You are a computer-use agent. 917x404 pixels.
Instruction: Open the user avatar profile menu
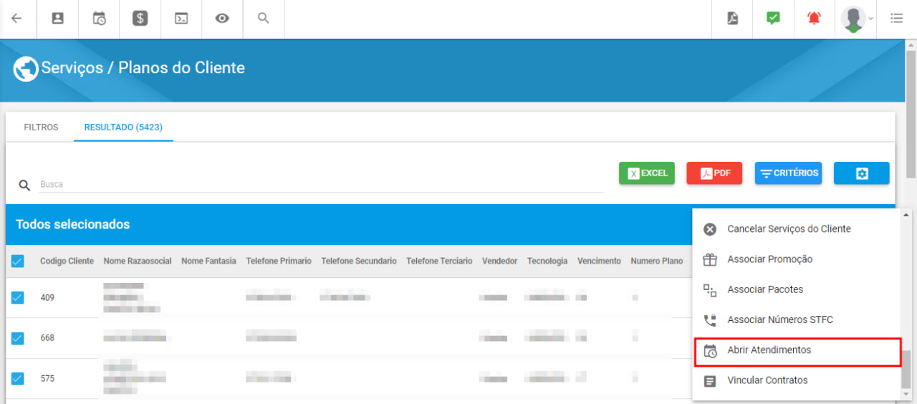[857, 19]
